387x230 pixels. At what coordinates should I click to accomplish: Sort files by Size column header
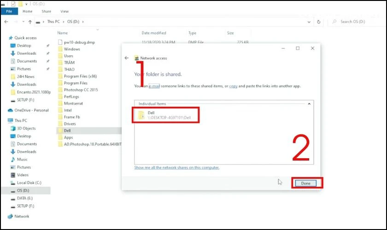[x=230, y=33]
